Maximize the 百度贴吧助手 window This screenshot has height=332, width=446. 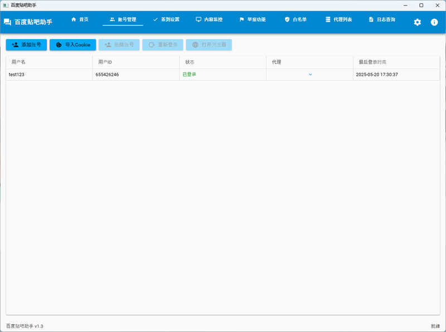click(x=421, y=6)
